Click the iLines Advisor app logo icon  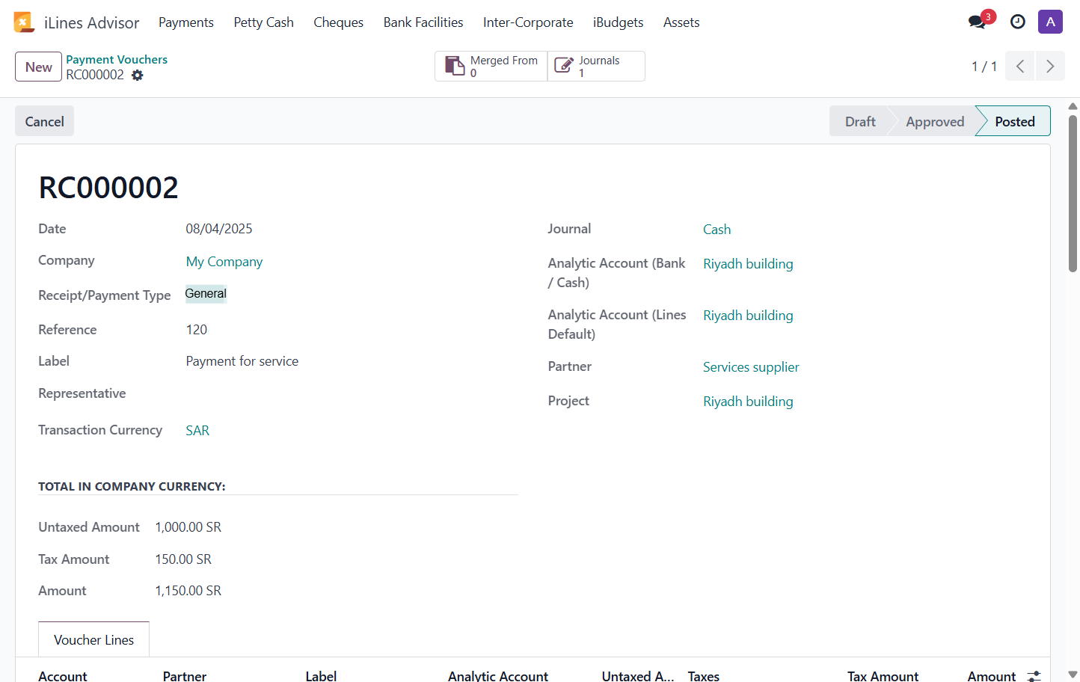tap(24, 22)
